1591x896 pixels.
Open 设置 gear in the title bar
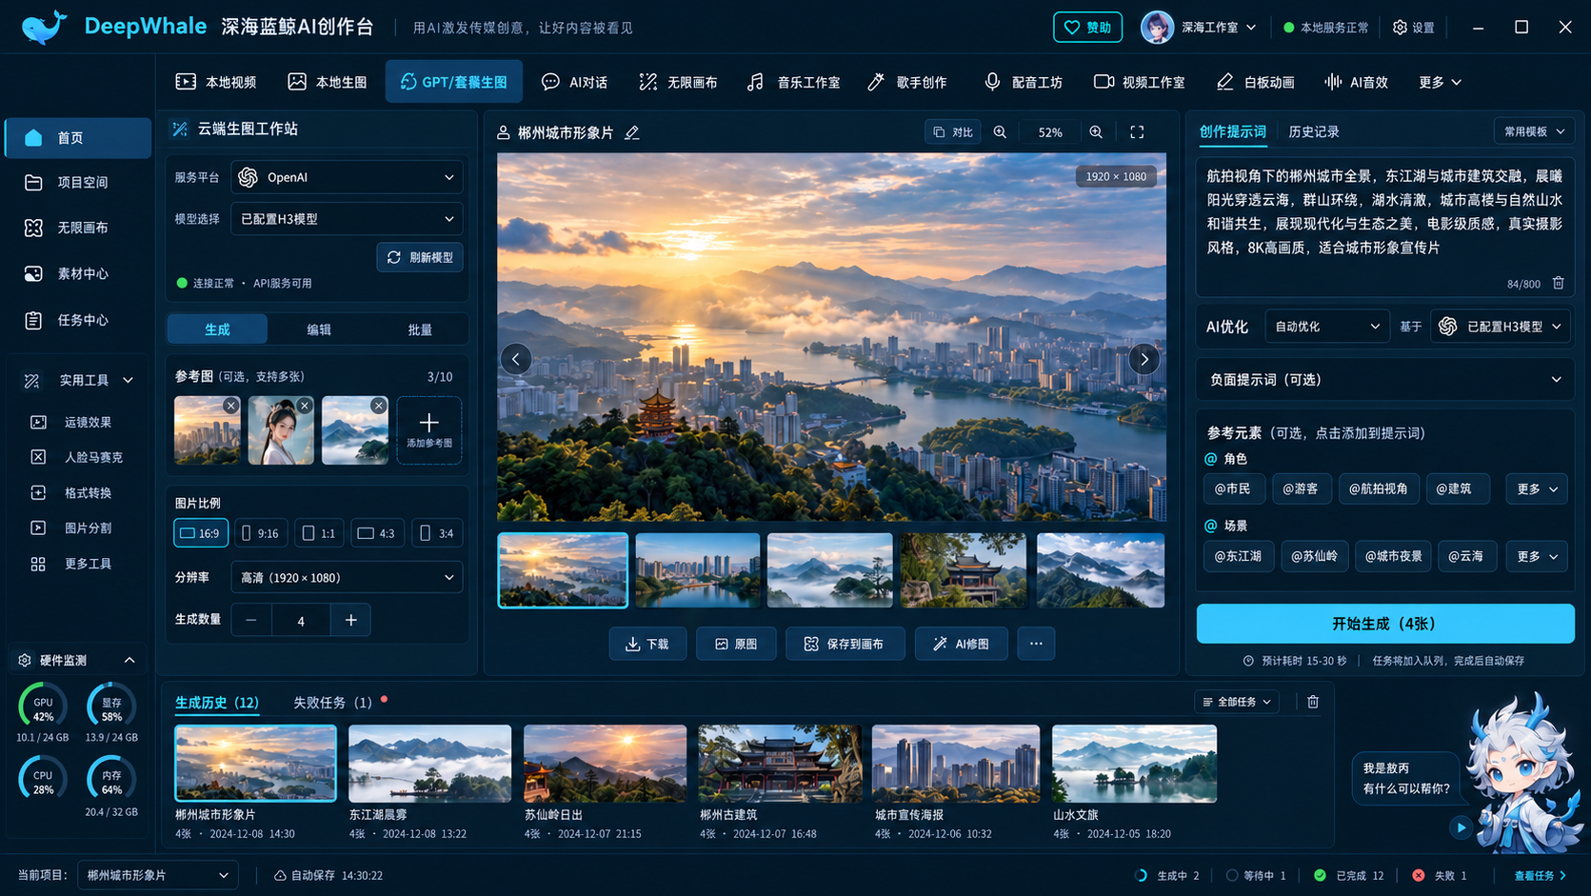(x=1413, y=28)
